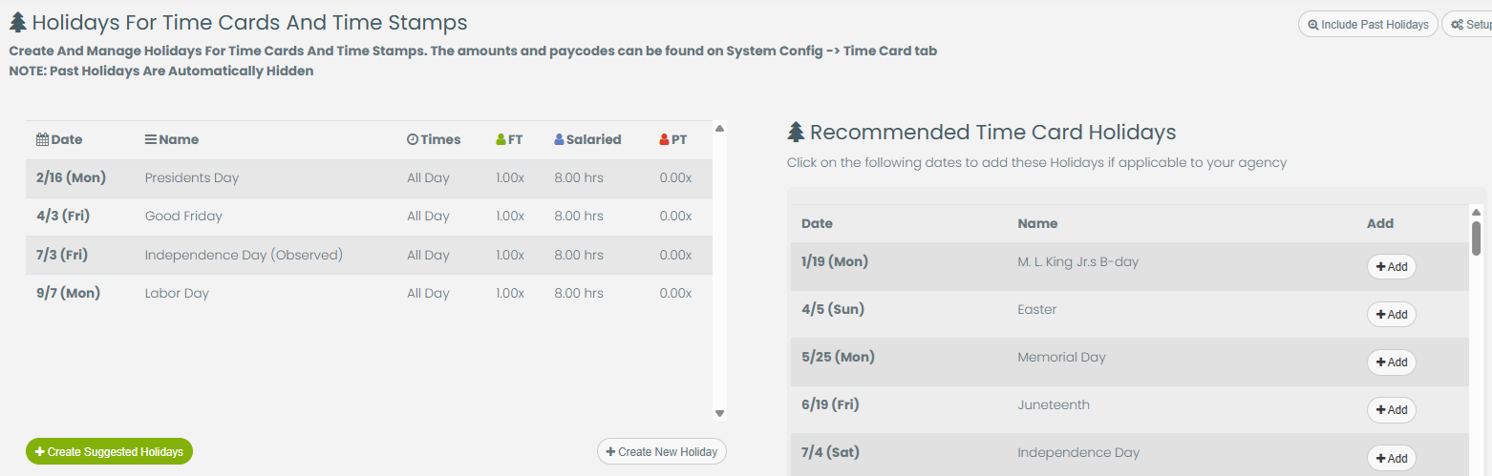The width and height of the screenshot is (1492, 476).
Task: Click tree icon beside Holidays page title
Action: (18, 22)
